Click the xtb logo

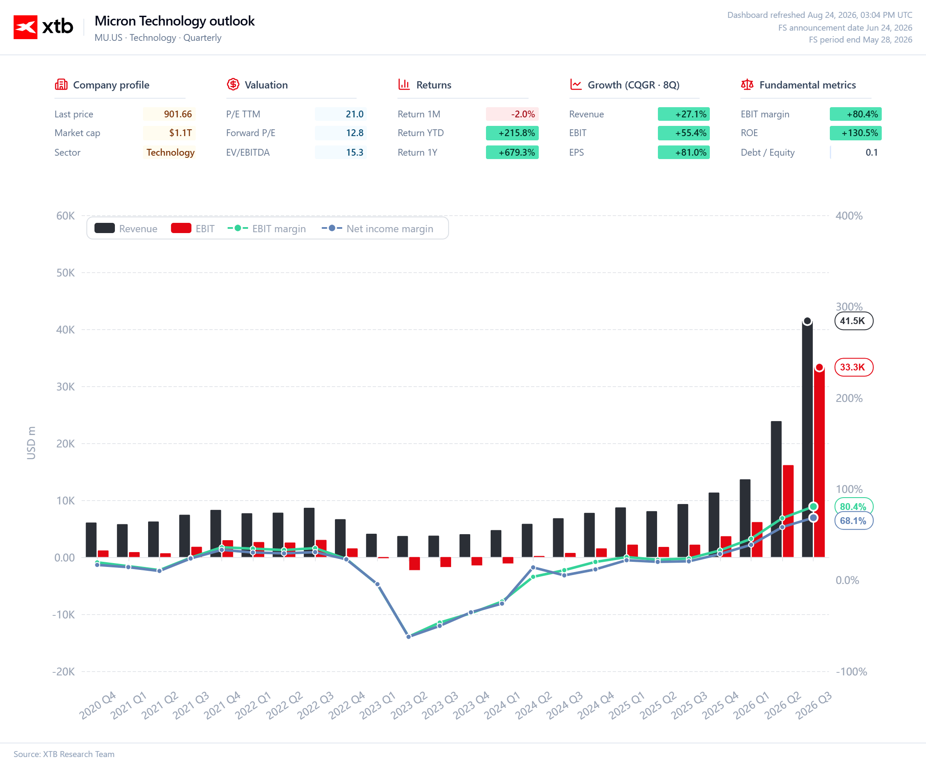pos(43,27)
